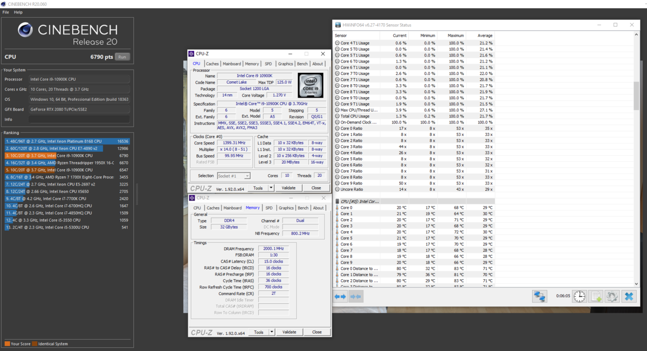This screenshot has width=647, height=351.
Task: Click Tools button in CPU-Z Memory window
Action: click(259, 332)
